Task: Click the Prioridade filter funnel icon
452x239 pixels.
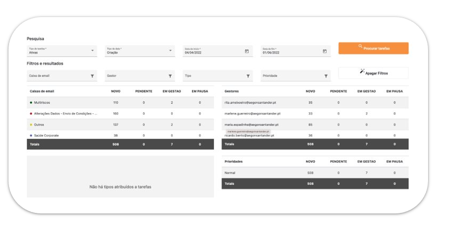Action: click(326, 76)
